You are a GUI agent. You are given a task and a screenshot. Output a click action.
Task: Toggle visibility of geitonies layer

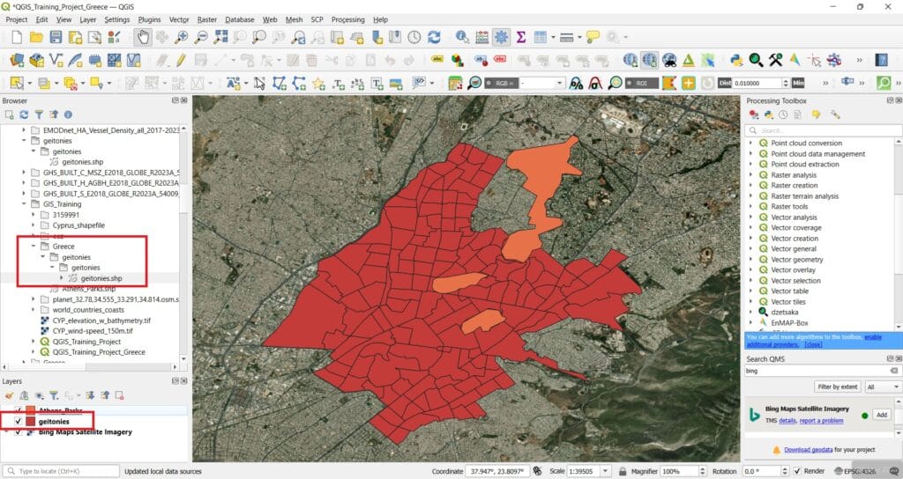point(18,422)
